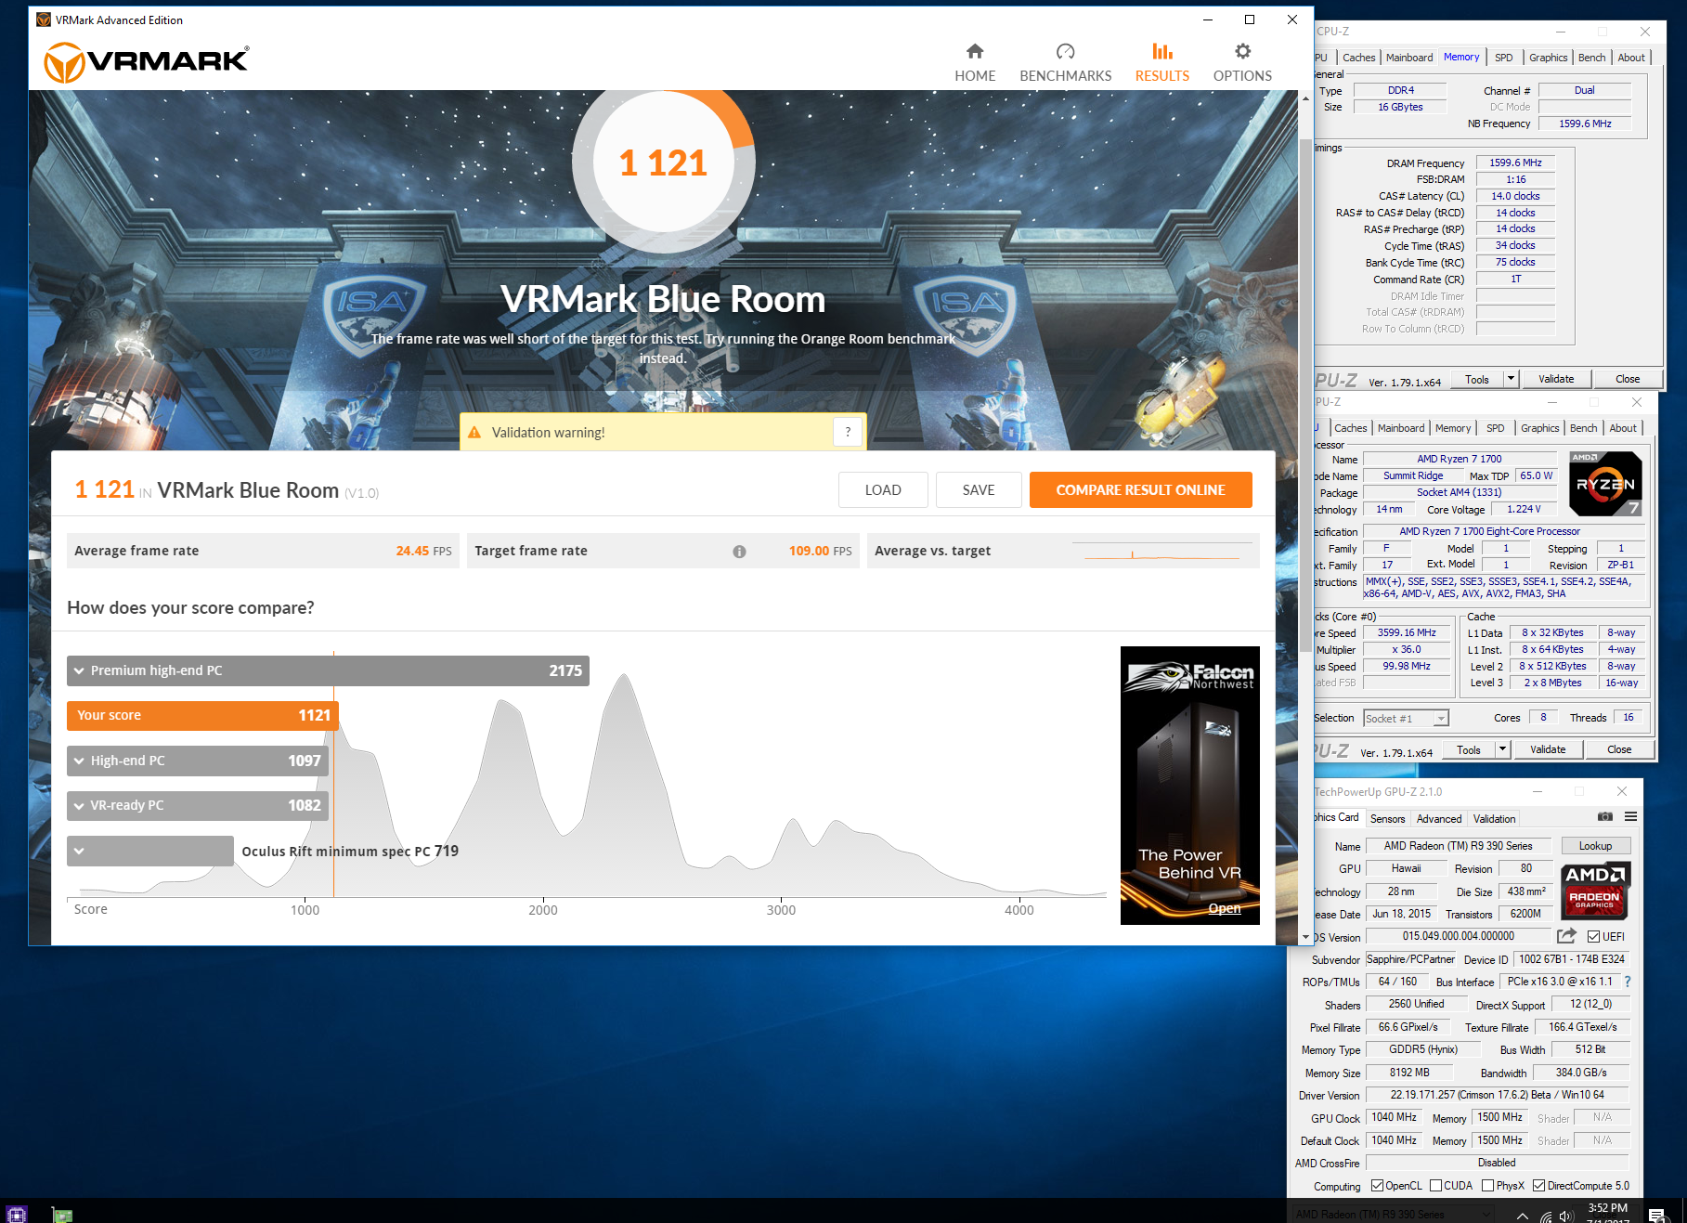Open the Falcon Northwest ad link
The image size is (1687, 1223).
(x=1224, y=909)
